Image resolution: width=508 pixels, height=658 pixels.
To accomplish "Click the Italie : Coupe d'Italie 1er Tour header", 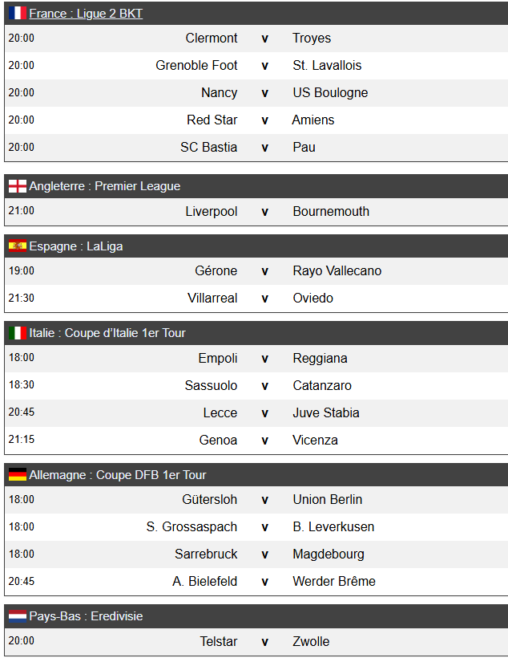I will (256, 333).
